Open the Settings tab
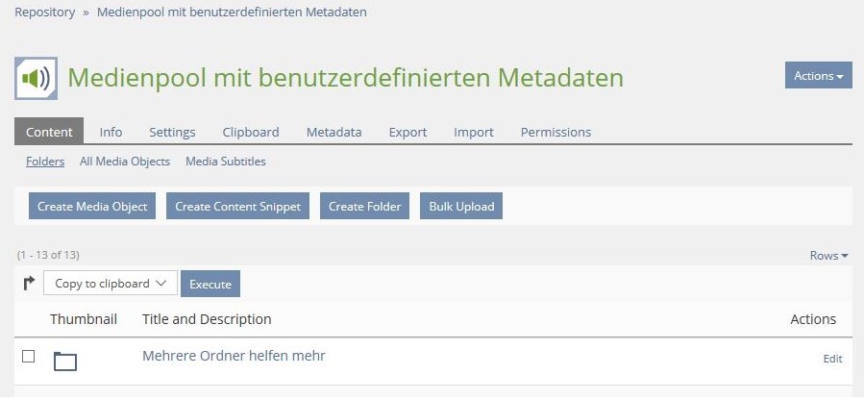Screen dimensions: 864x400 [x=172, y=132]
